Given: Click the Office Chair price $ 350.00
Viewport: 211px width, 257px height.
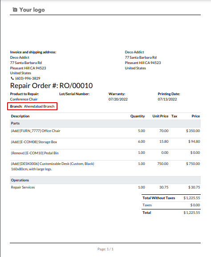Looking at the screenshot, I should [x=193, y=131].
